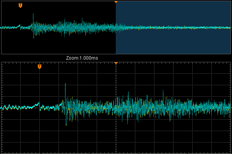Click the tallest waveform spike in zoomed pane
232x154 pixels.
click(65, 95)
